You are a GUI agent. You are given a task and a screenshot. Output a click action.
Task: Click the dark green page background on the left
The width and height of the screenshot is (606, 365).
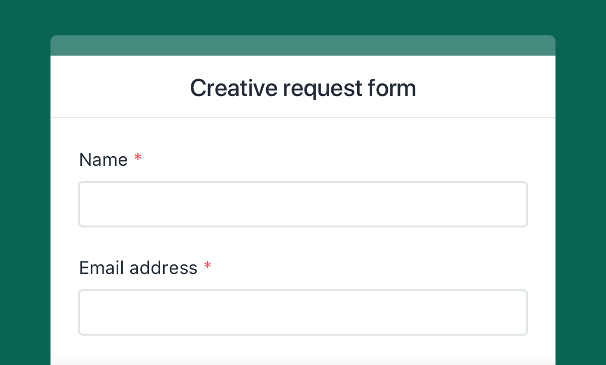[25, 182]
